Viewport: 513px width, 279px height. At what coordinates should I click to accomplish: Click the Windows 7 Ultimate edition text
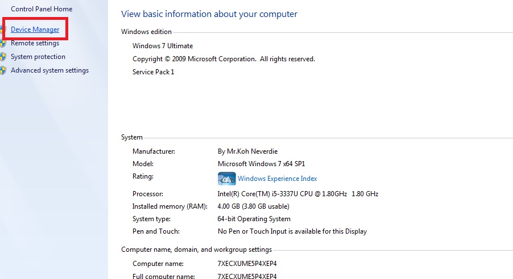click(x=163, y=46)
